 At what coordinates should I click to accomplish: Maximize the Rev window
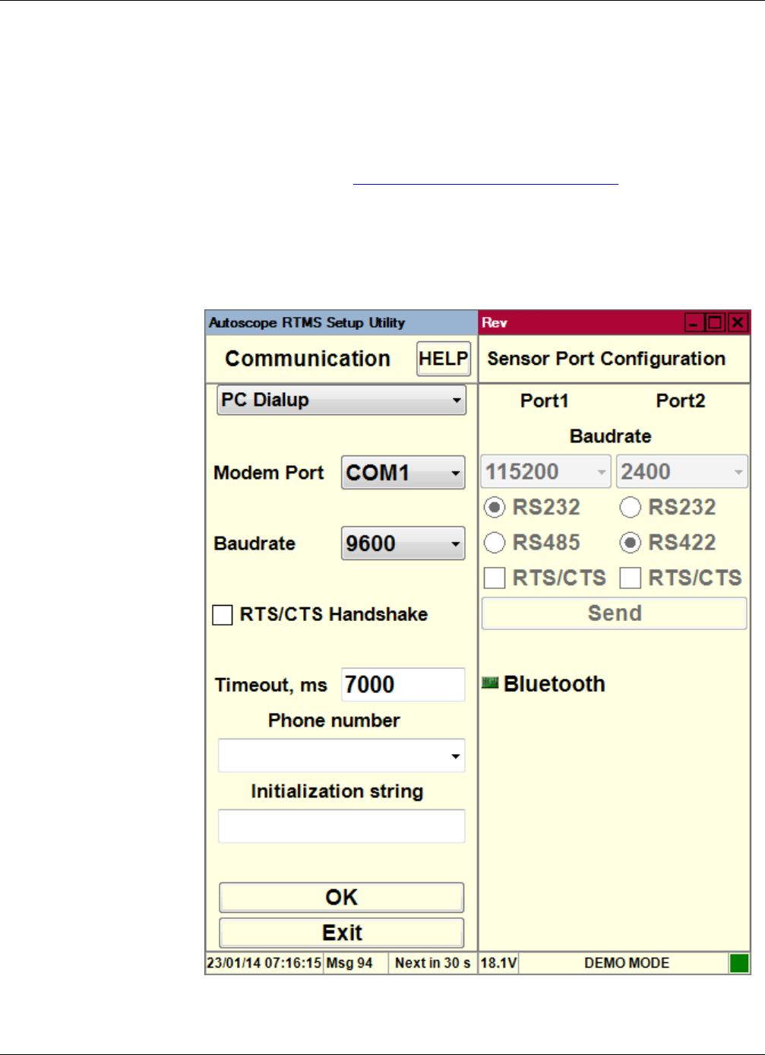tap(715, 323)
